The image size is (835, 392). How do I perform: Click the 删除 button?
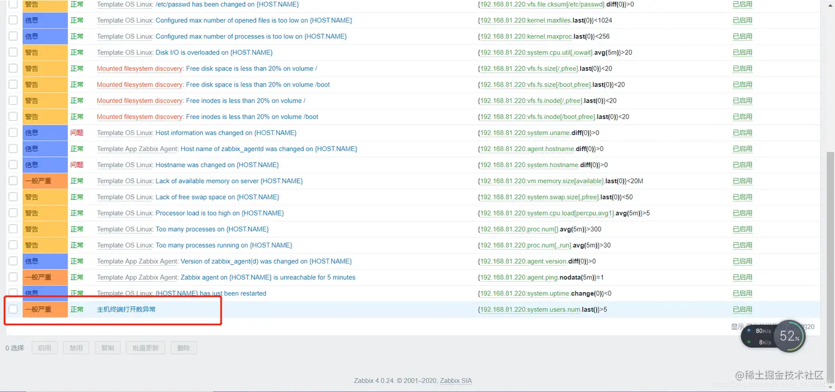coord(184,348)
